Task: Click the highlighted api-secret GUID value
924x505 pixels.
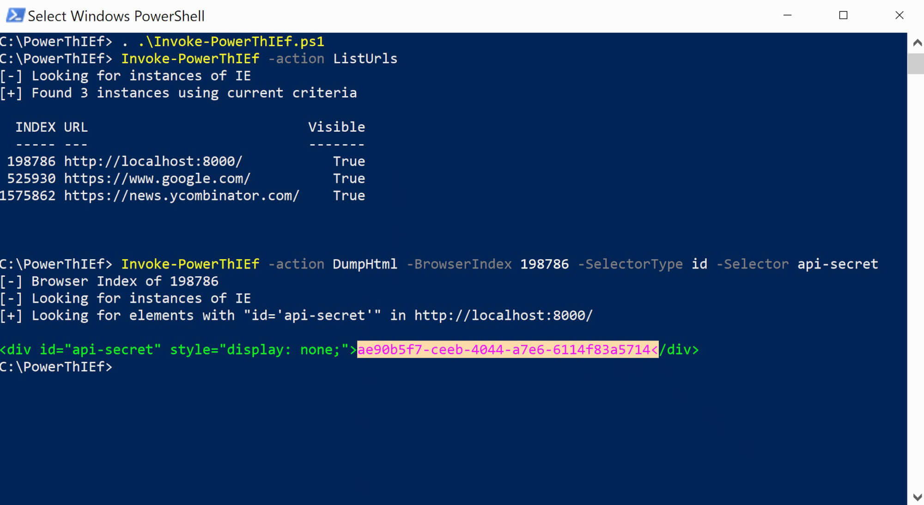Action: pyautogui.click(x=508, y=350)
